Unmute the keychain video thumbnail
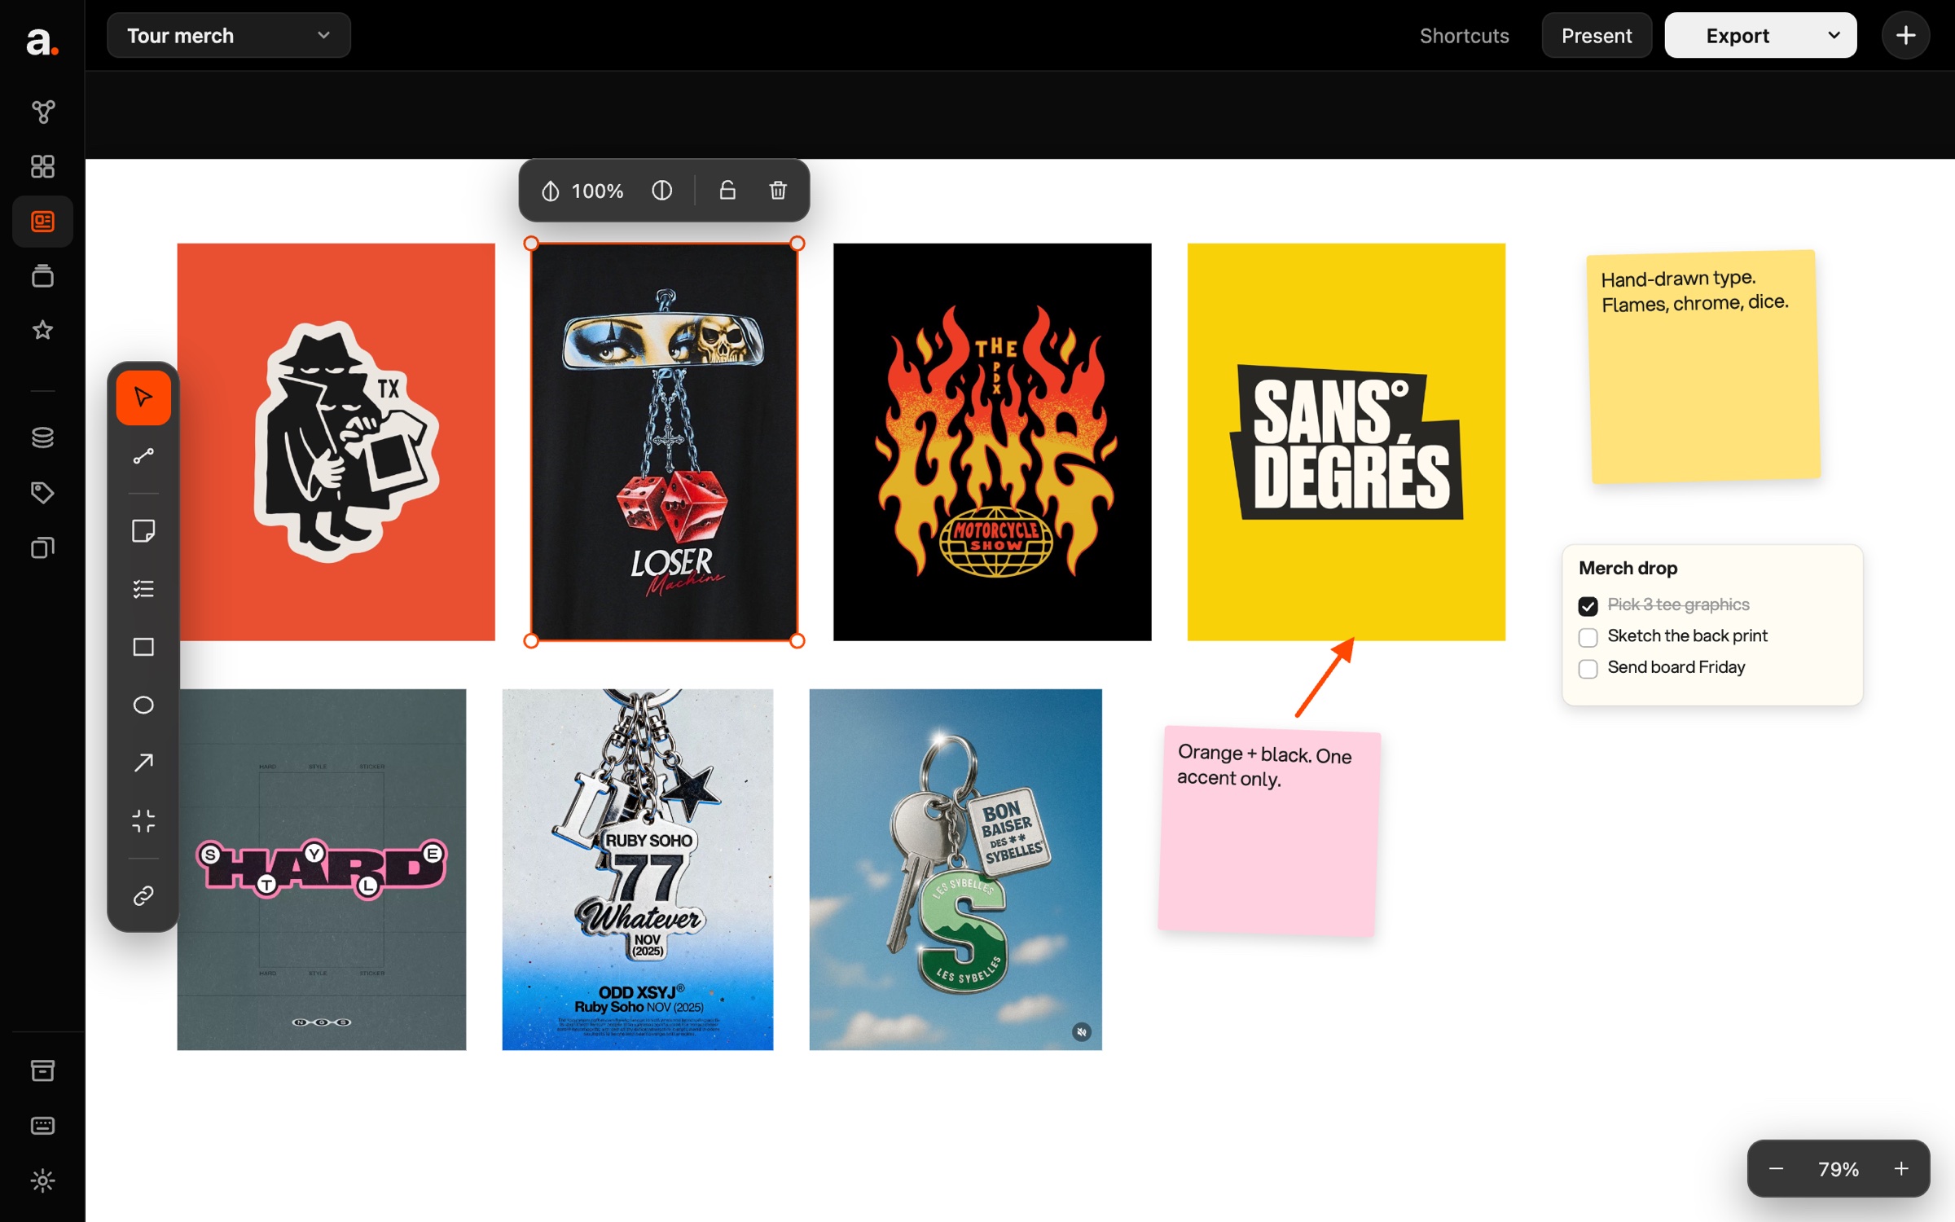The image size is (1955, 1222). (x=1081, y=1032)
